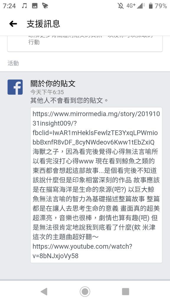The image size is (170, 303).
Task: Tap the back arrow in header
Action: click(x=13, y=24)
